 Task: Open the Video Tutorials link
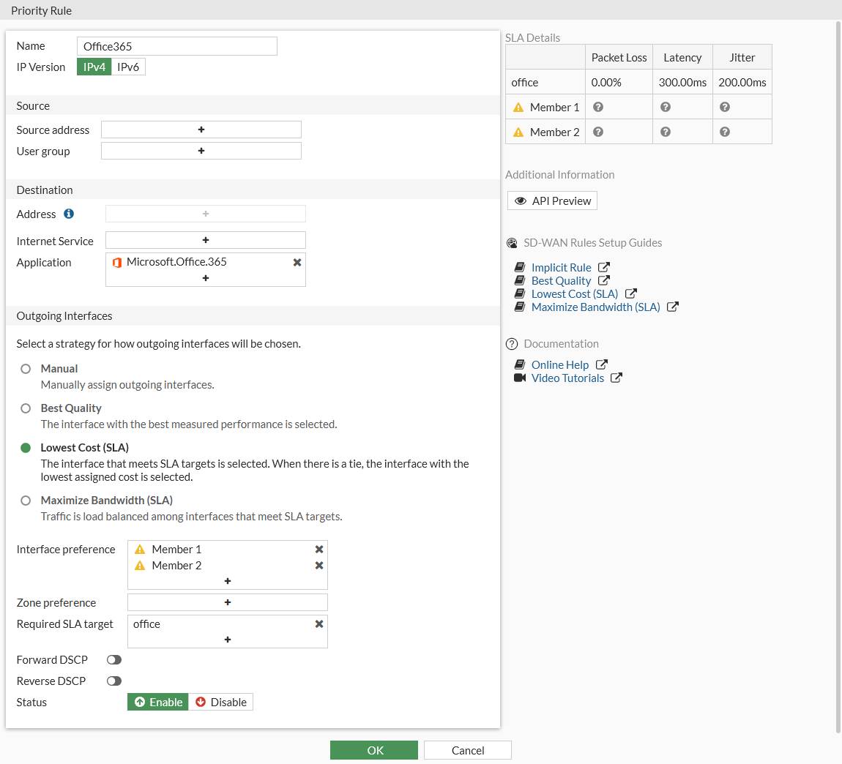coord(567,378)
